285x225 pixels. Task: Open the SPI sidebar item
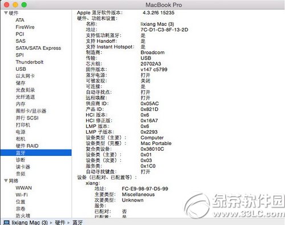(x=19, y=55)
